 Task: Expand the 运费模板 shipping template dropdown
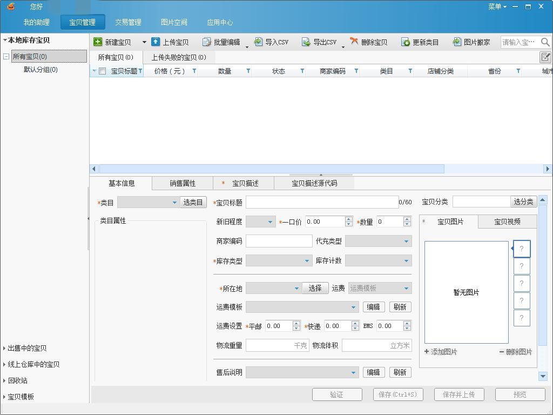(x=354, y=306)
